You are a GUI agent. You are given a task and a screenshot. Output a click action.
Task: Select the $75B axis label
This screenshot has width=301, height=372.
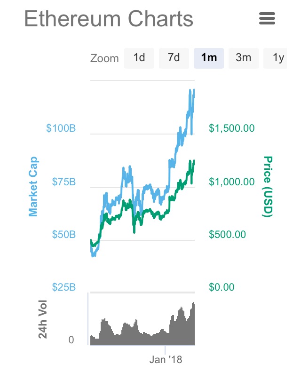click(63, 182)
